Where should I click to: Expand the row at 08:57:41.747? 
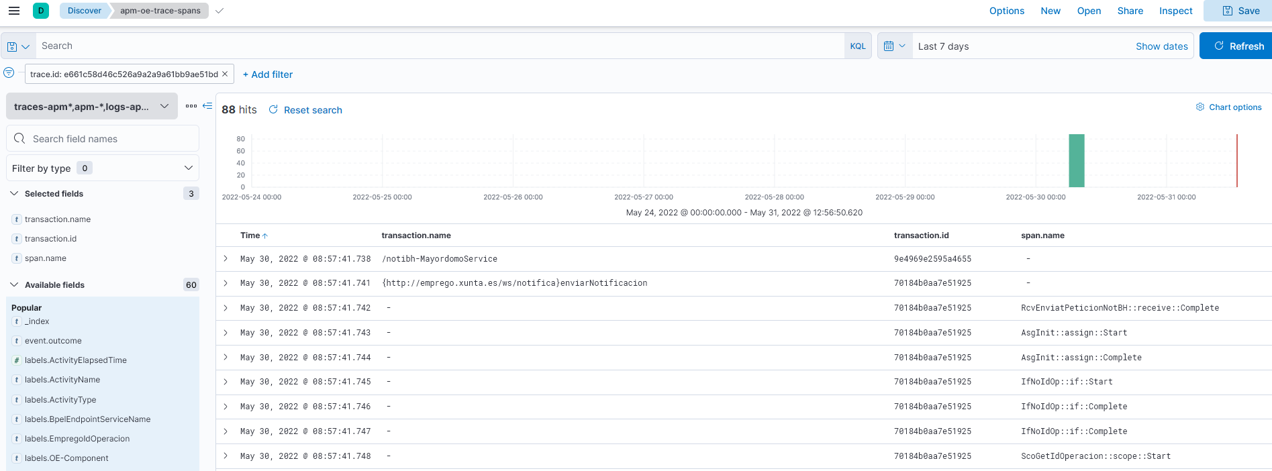226,431
